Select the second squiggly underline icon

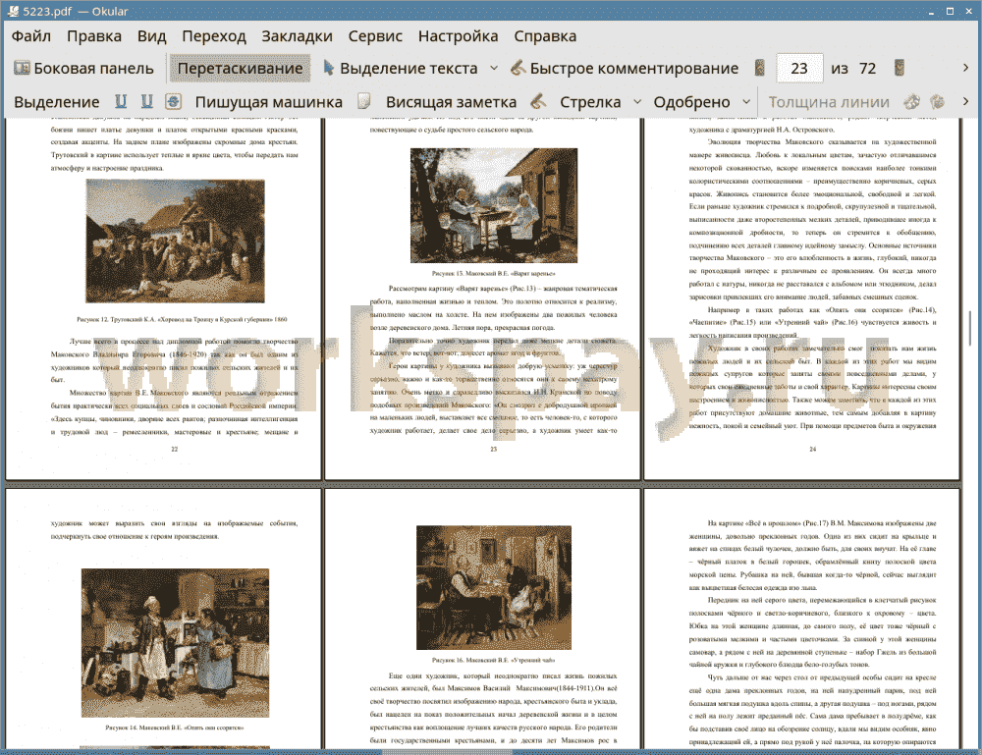(x=147, y=101)
